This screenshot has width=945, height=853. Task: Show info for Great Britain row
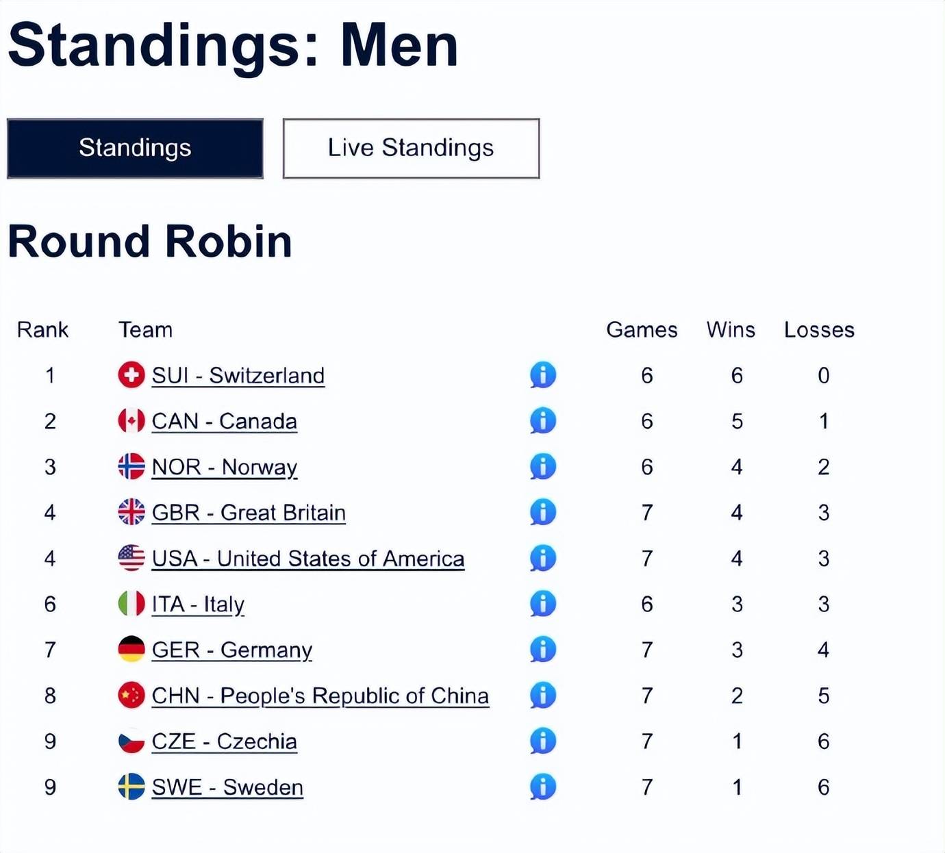pyautogui.click(x=542, y=512)
